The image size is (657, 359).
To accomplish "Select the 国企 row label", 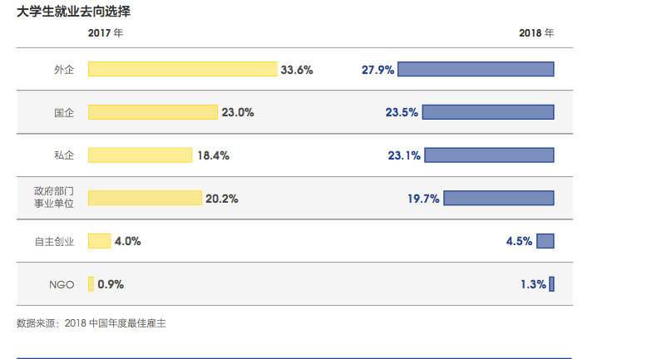I will point(64,112).
